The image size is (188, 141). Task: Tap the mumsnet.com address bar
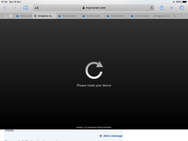click(94, 8)
